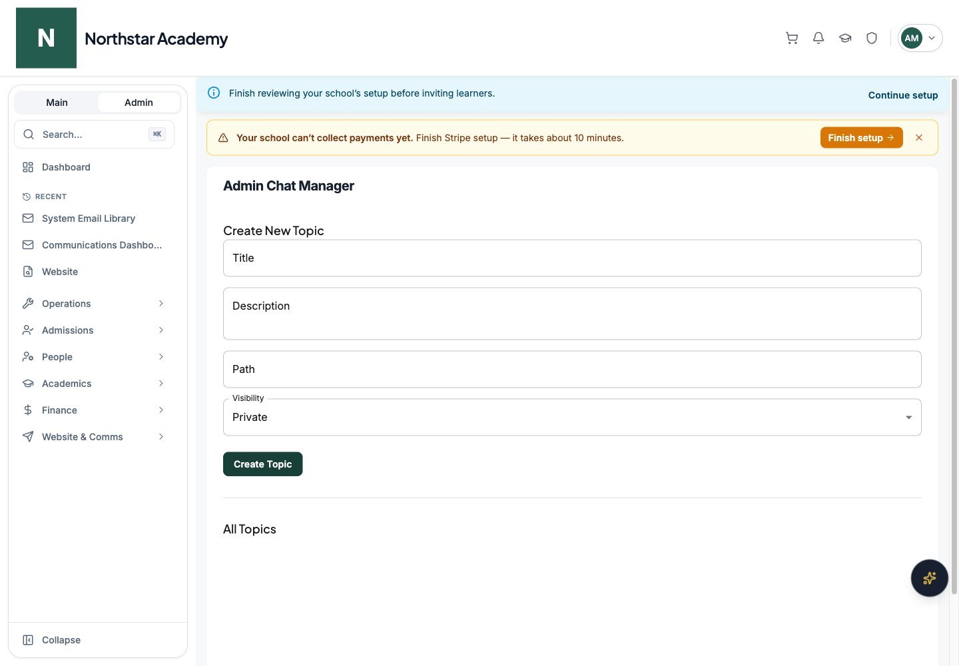Click the Website page icon in Recent

(x=28, y=272)
